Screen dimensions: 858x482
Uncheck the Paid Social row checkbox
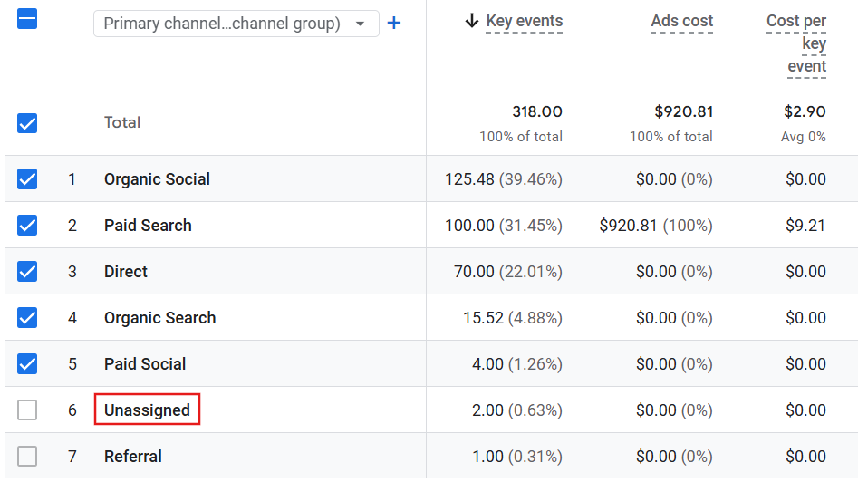(x=27, y=364)
